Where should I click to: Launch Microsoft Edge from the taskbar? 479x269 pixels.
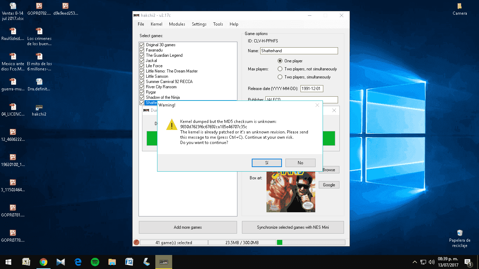(77, 262)
